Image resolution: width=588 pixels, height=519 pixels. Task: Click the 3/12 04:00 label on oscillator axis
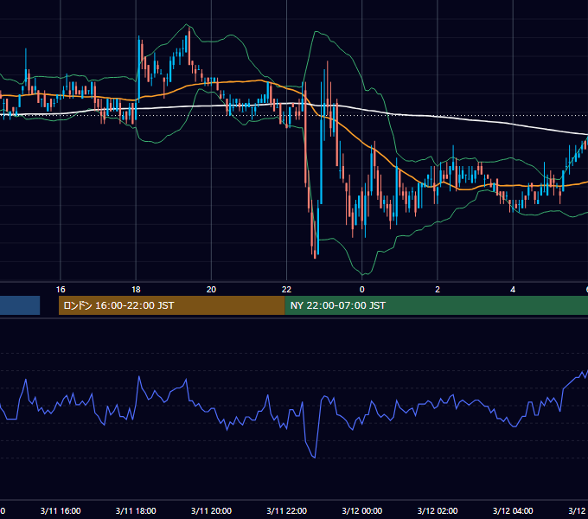point(513,510)
